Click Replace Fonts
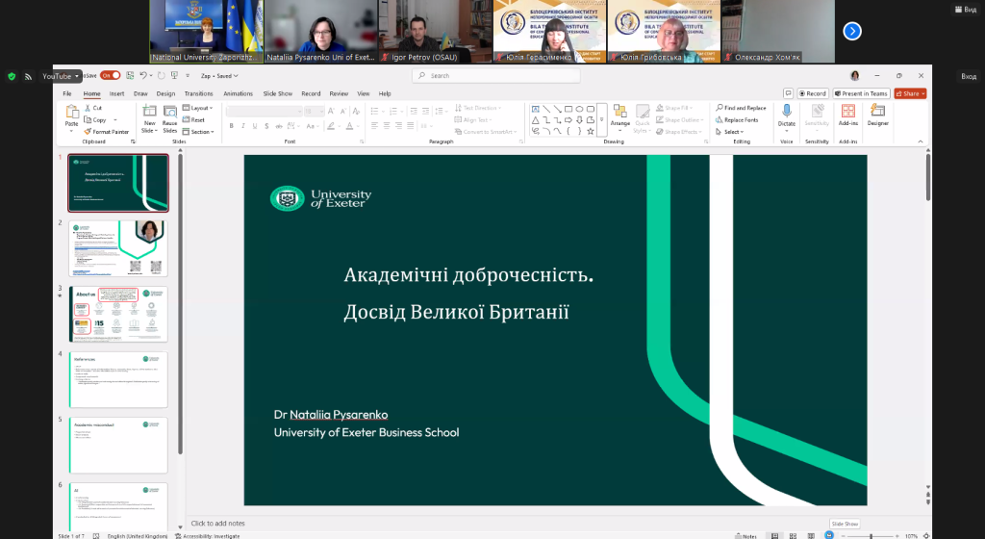 pos(737,120)
